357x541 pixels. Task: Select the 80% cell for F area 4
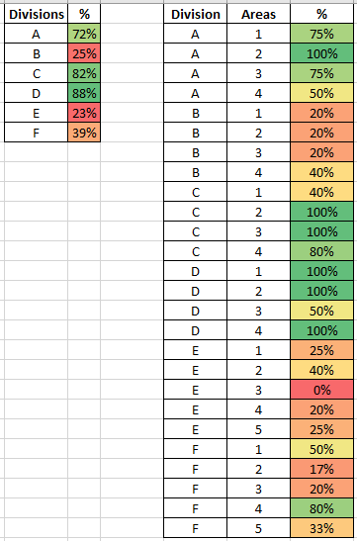321,508
